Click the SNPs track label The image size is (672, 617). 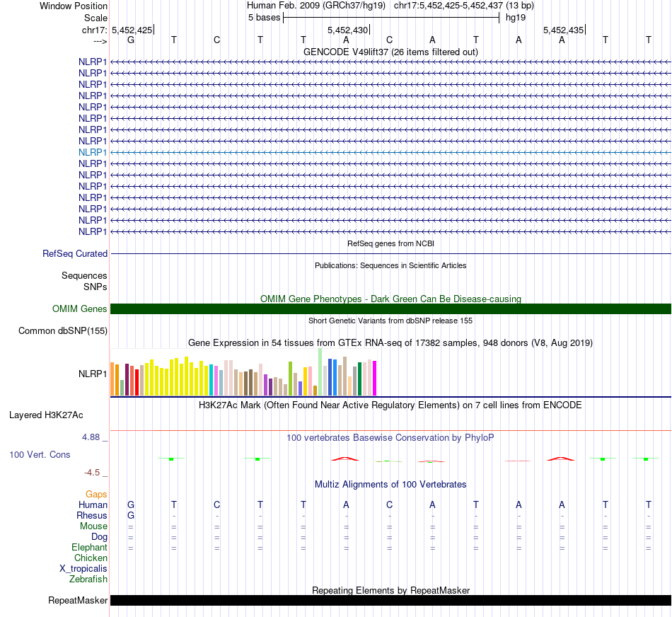coord(95,287)
